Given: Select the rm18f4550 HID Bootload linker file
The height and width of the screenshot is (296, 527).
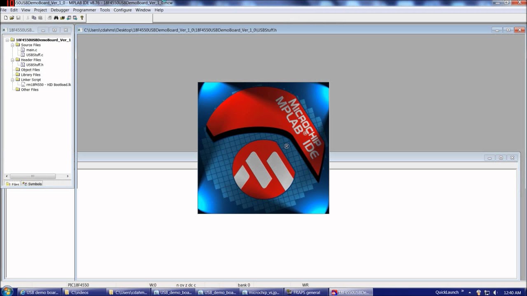Looking at the screenshot, I should tap(49, 84).
